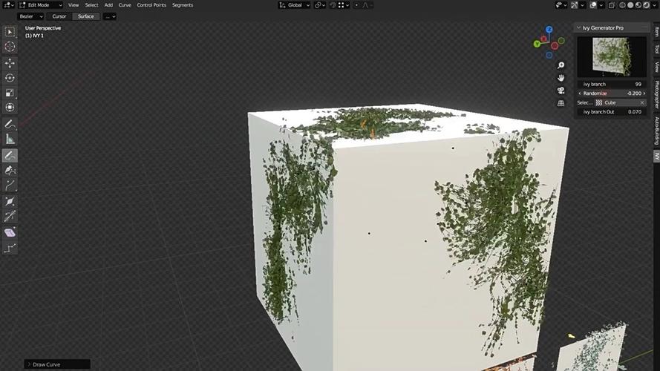Select the Transform tool
The image size is (660, 371).
coord(10,108)
